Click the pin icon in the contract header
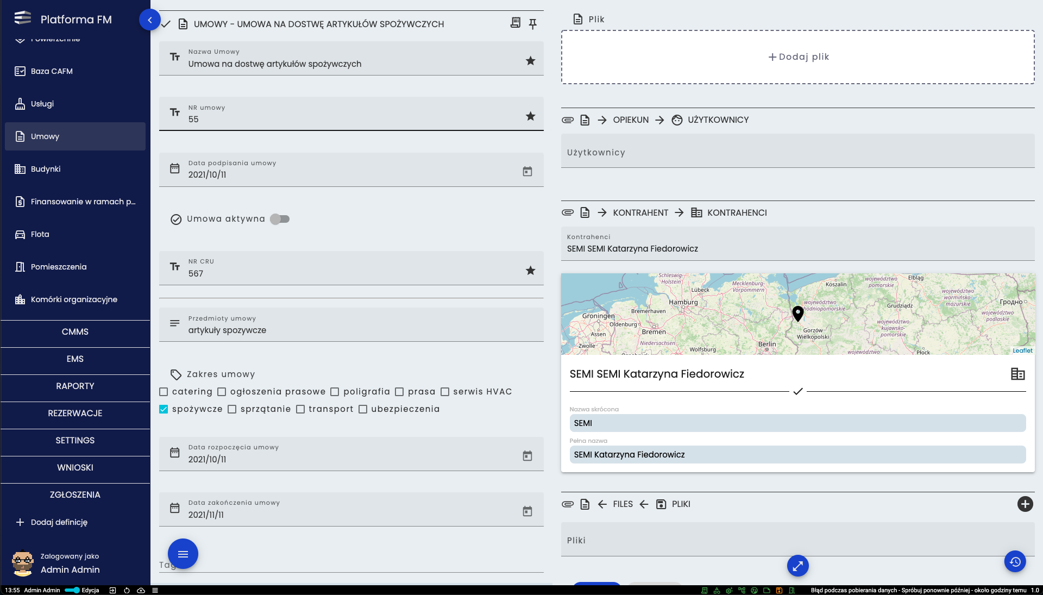The height and width of the screenshot is (595, 1043). [x=532, y=23]
